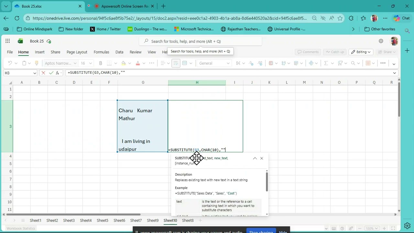The width and height of the screenshot is (414, 233).
Task: Close the SUBSTITUTE function help card
Action: tap(262, 158)
